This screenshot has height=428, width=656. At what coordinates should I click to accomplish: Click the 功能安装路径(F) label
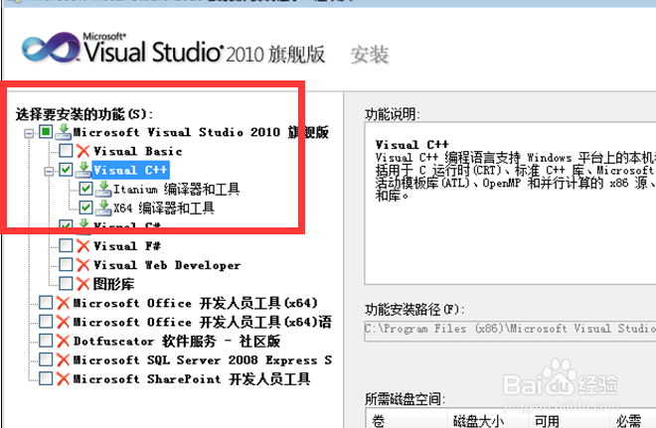(414, 310)
